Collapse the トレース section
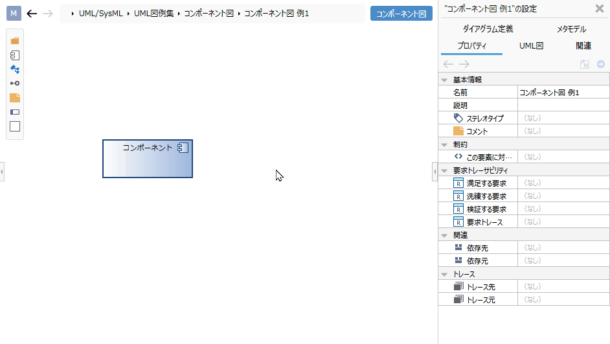Screen dimensions: 610x344 click(444, 274)
